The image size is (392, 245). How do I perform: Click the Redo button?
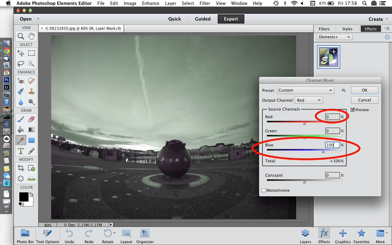[89, 236]
